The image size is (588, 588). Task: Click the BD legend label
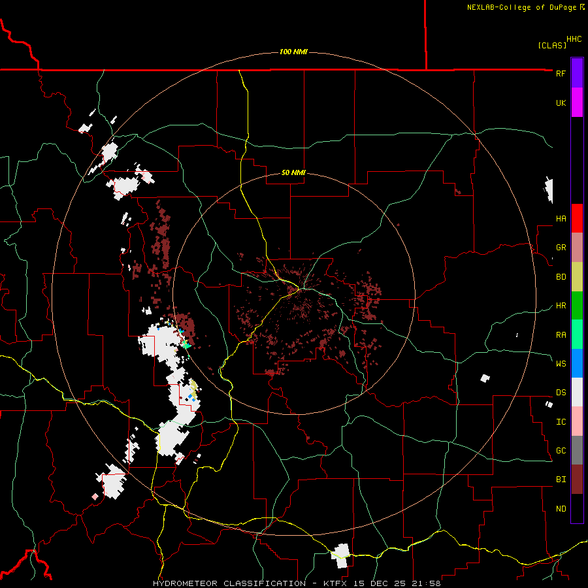[x=561, y=277]
